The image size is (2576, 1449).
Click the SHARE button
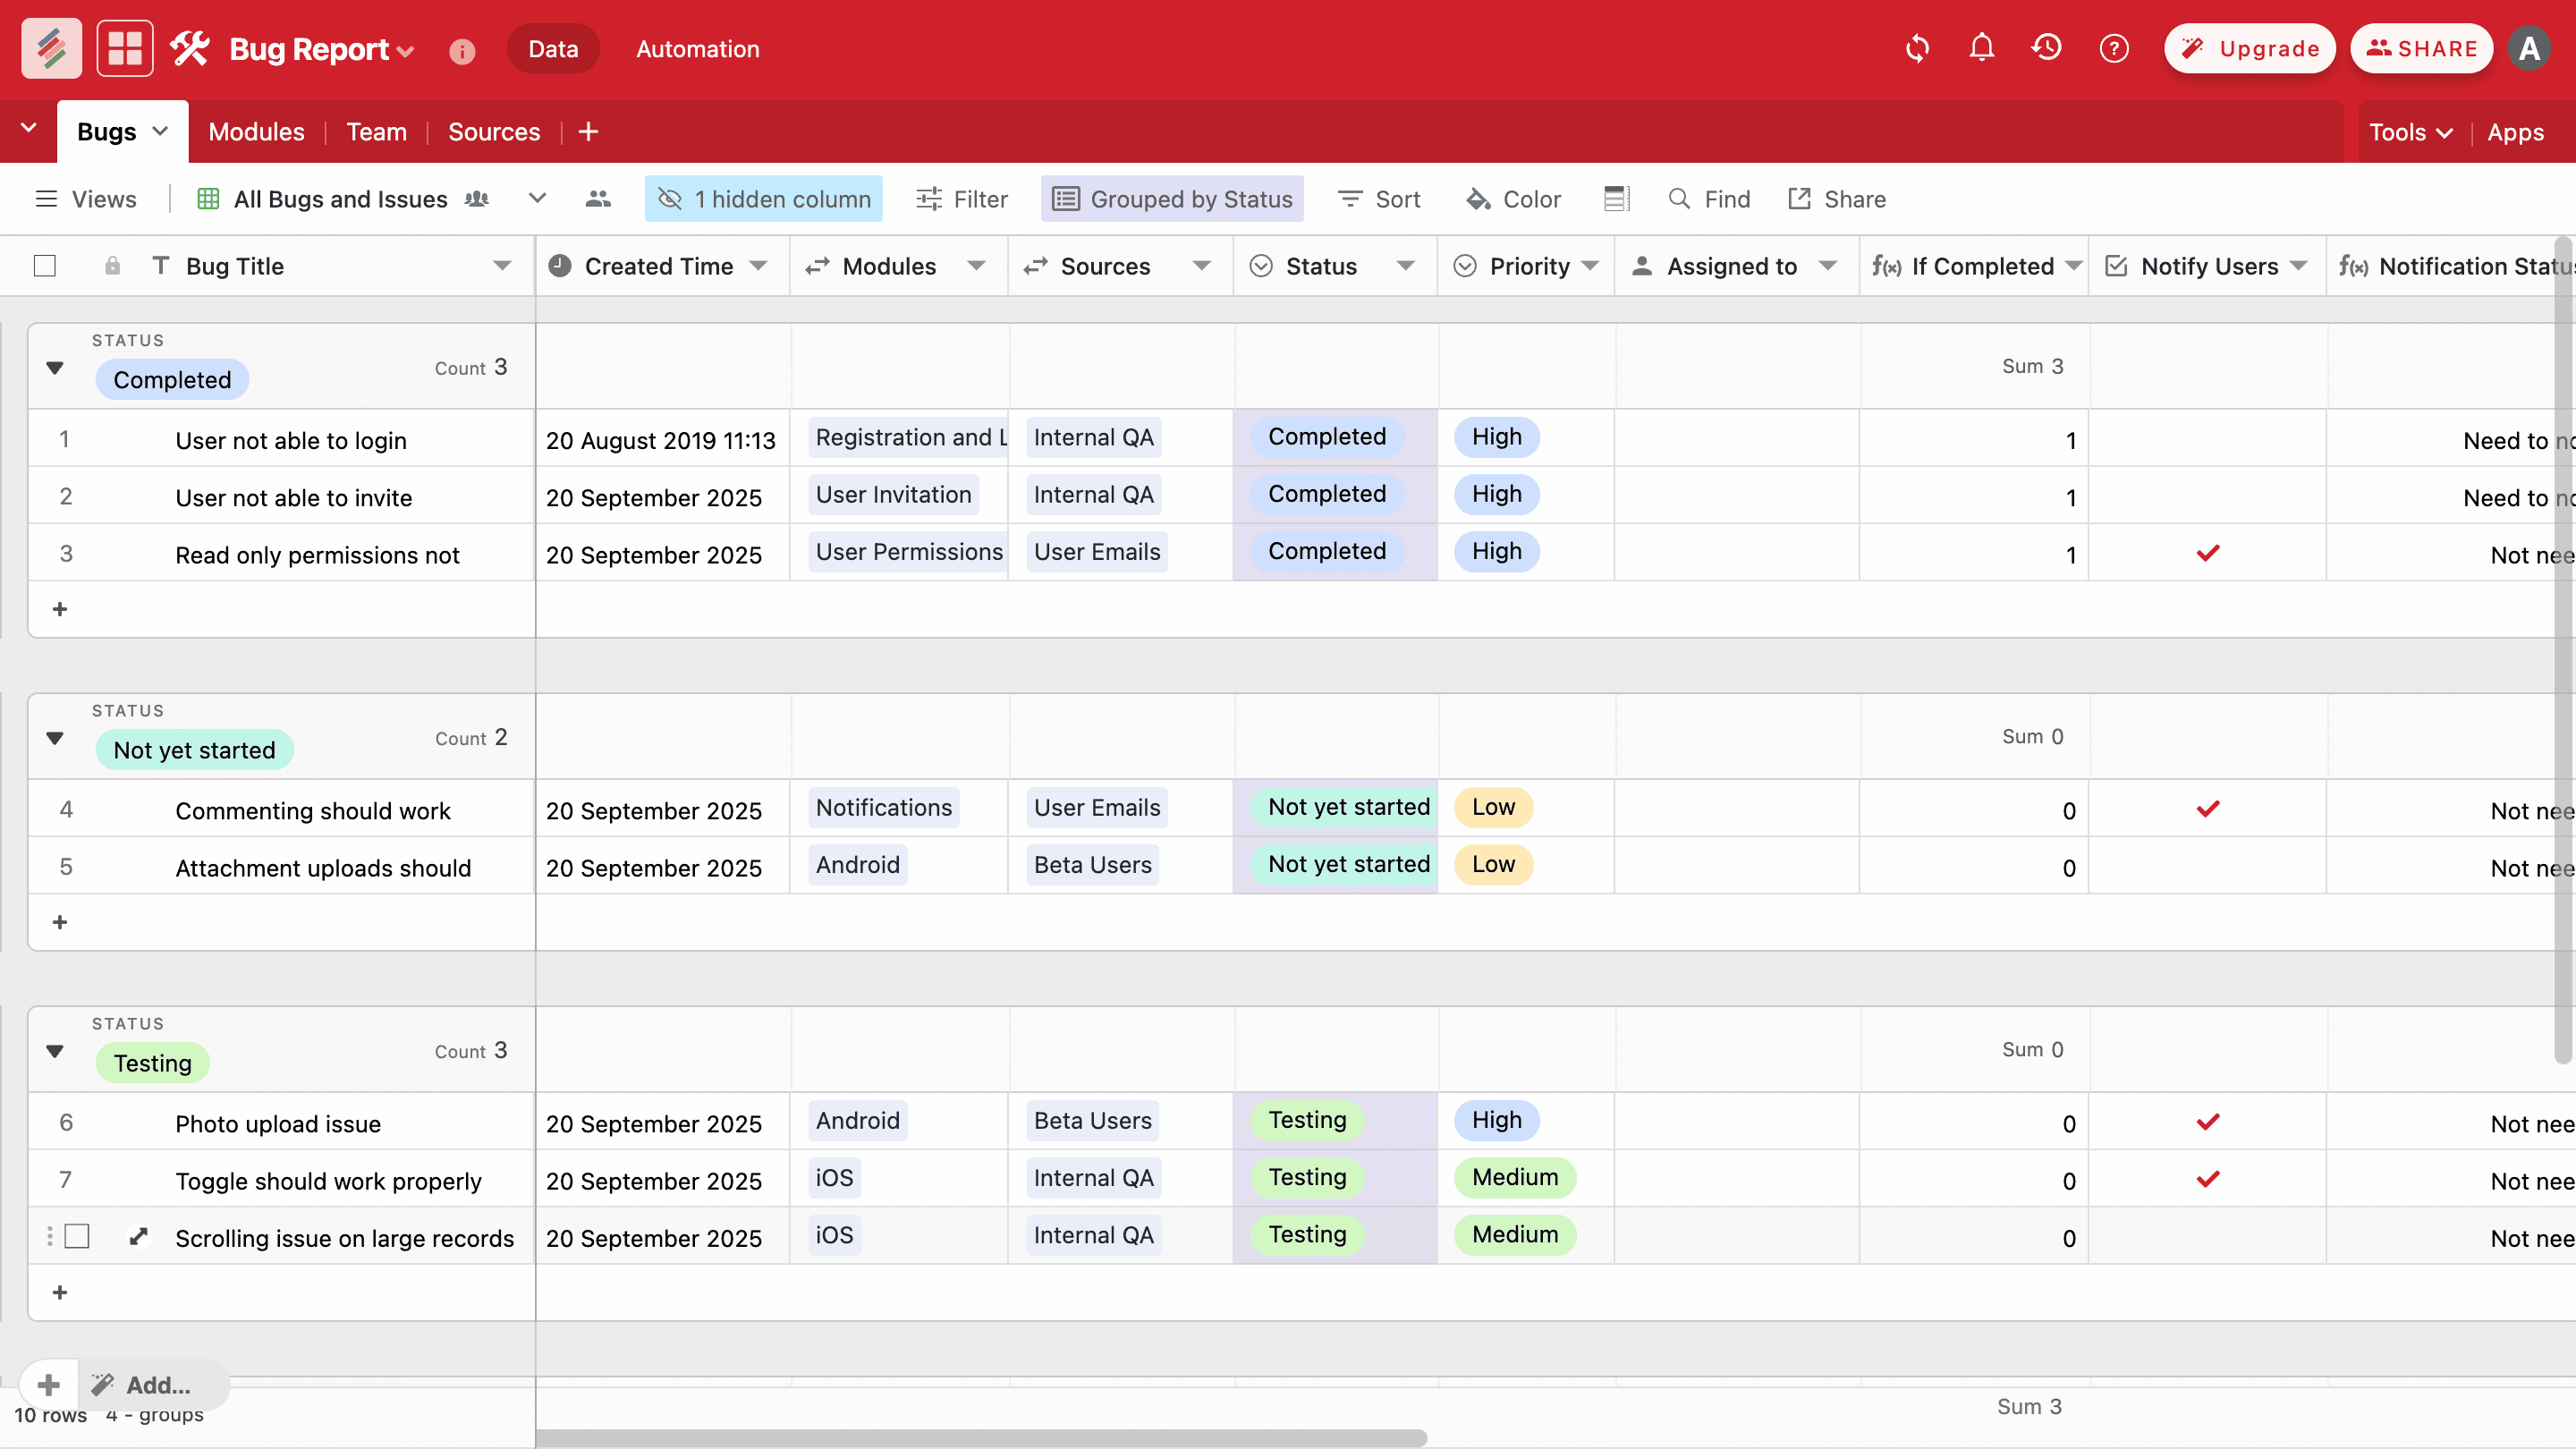[2421, 48]
